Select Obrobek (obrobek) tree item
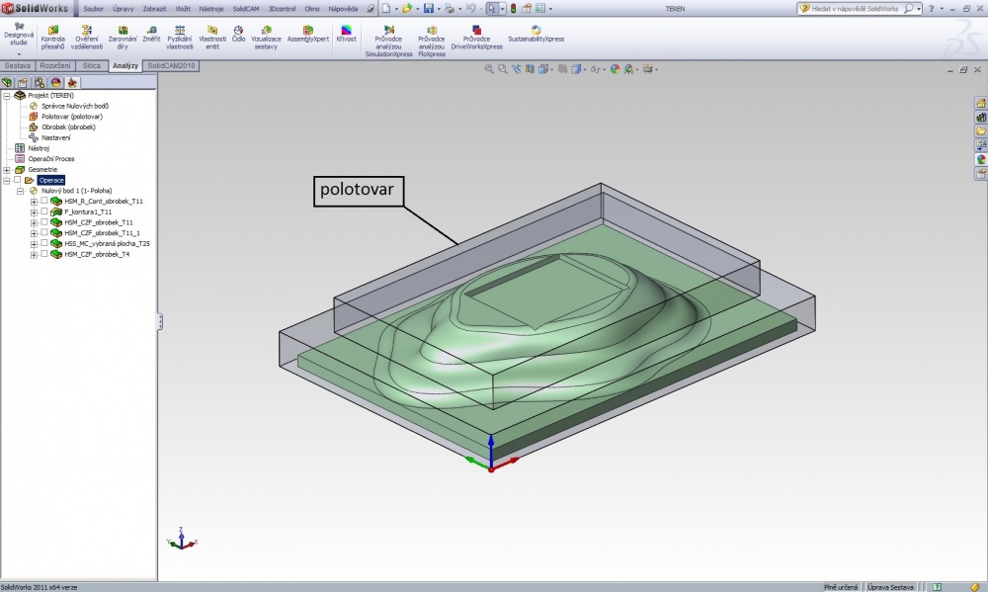The image size is (988, 592). pyautogui.click(x=69, y=127)
